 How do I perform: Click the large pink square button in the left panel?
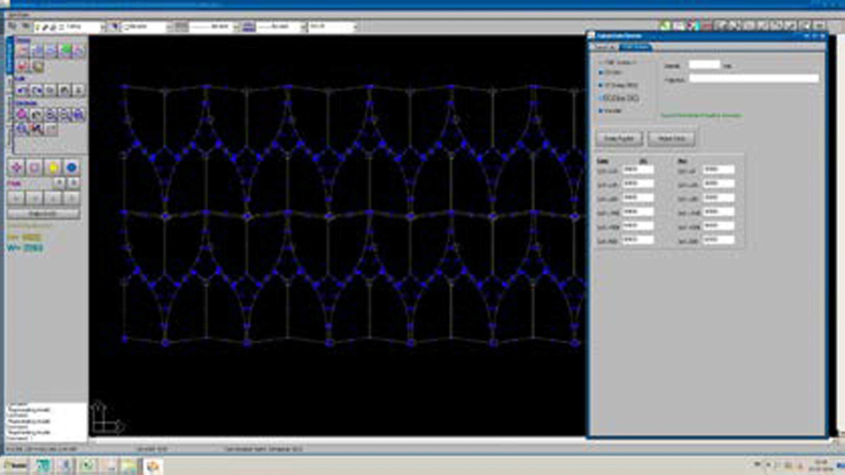[34, 168]
